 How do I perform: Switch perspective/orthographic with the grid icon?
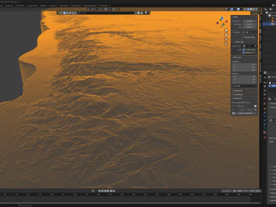226,44
